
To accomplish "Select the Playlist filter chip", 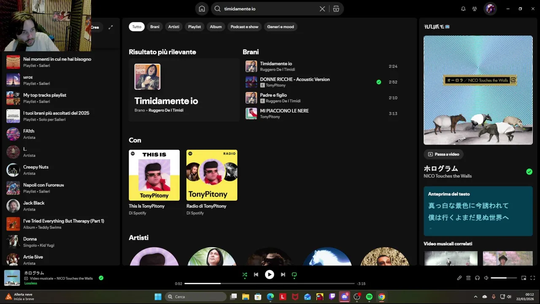I will (194, 27).
